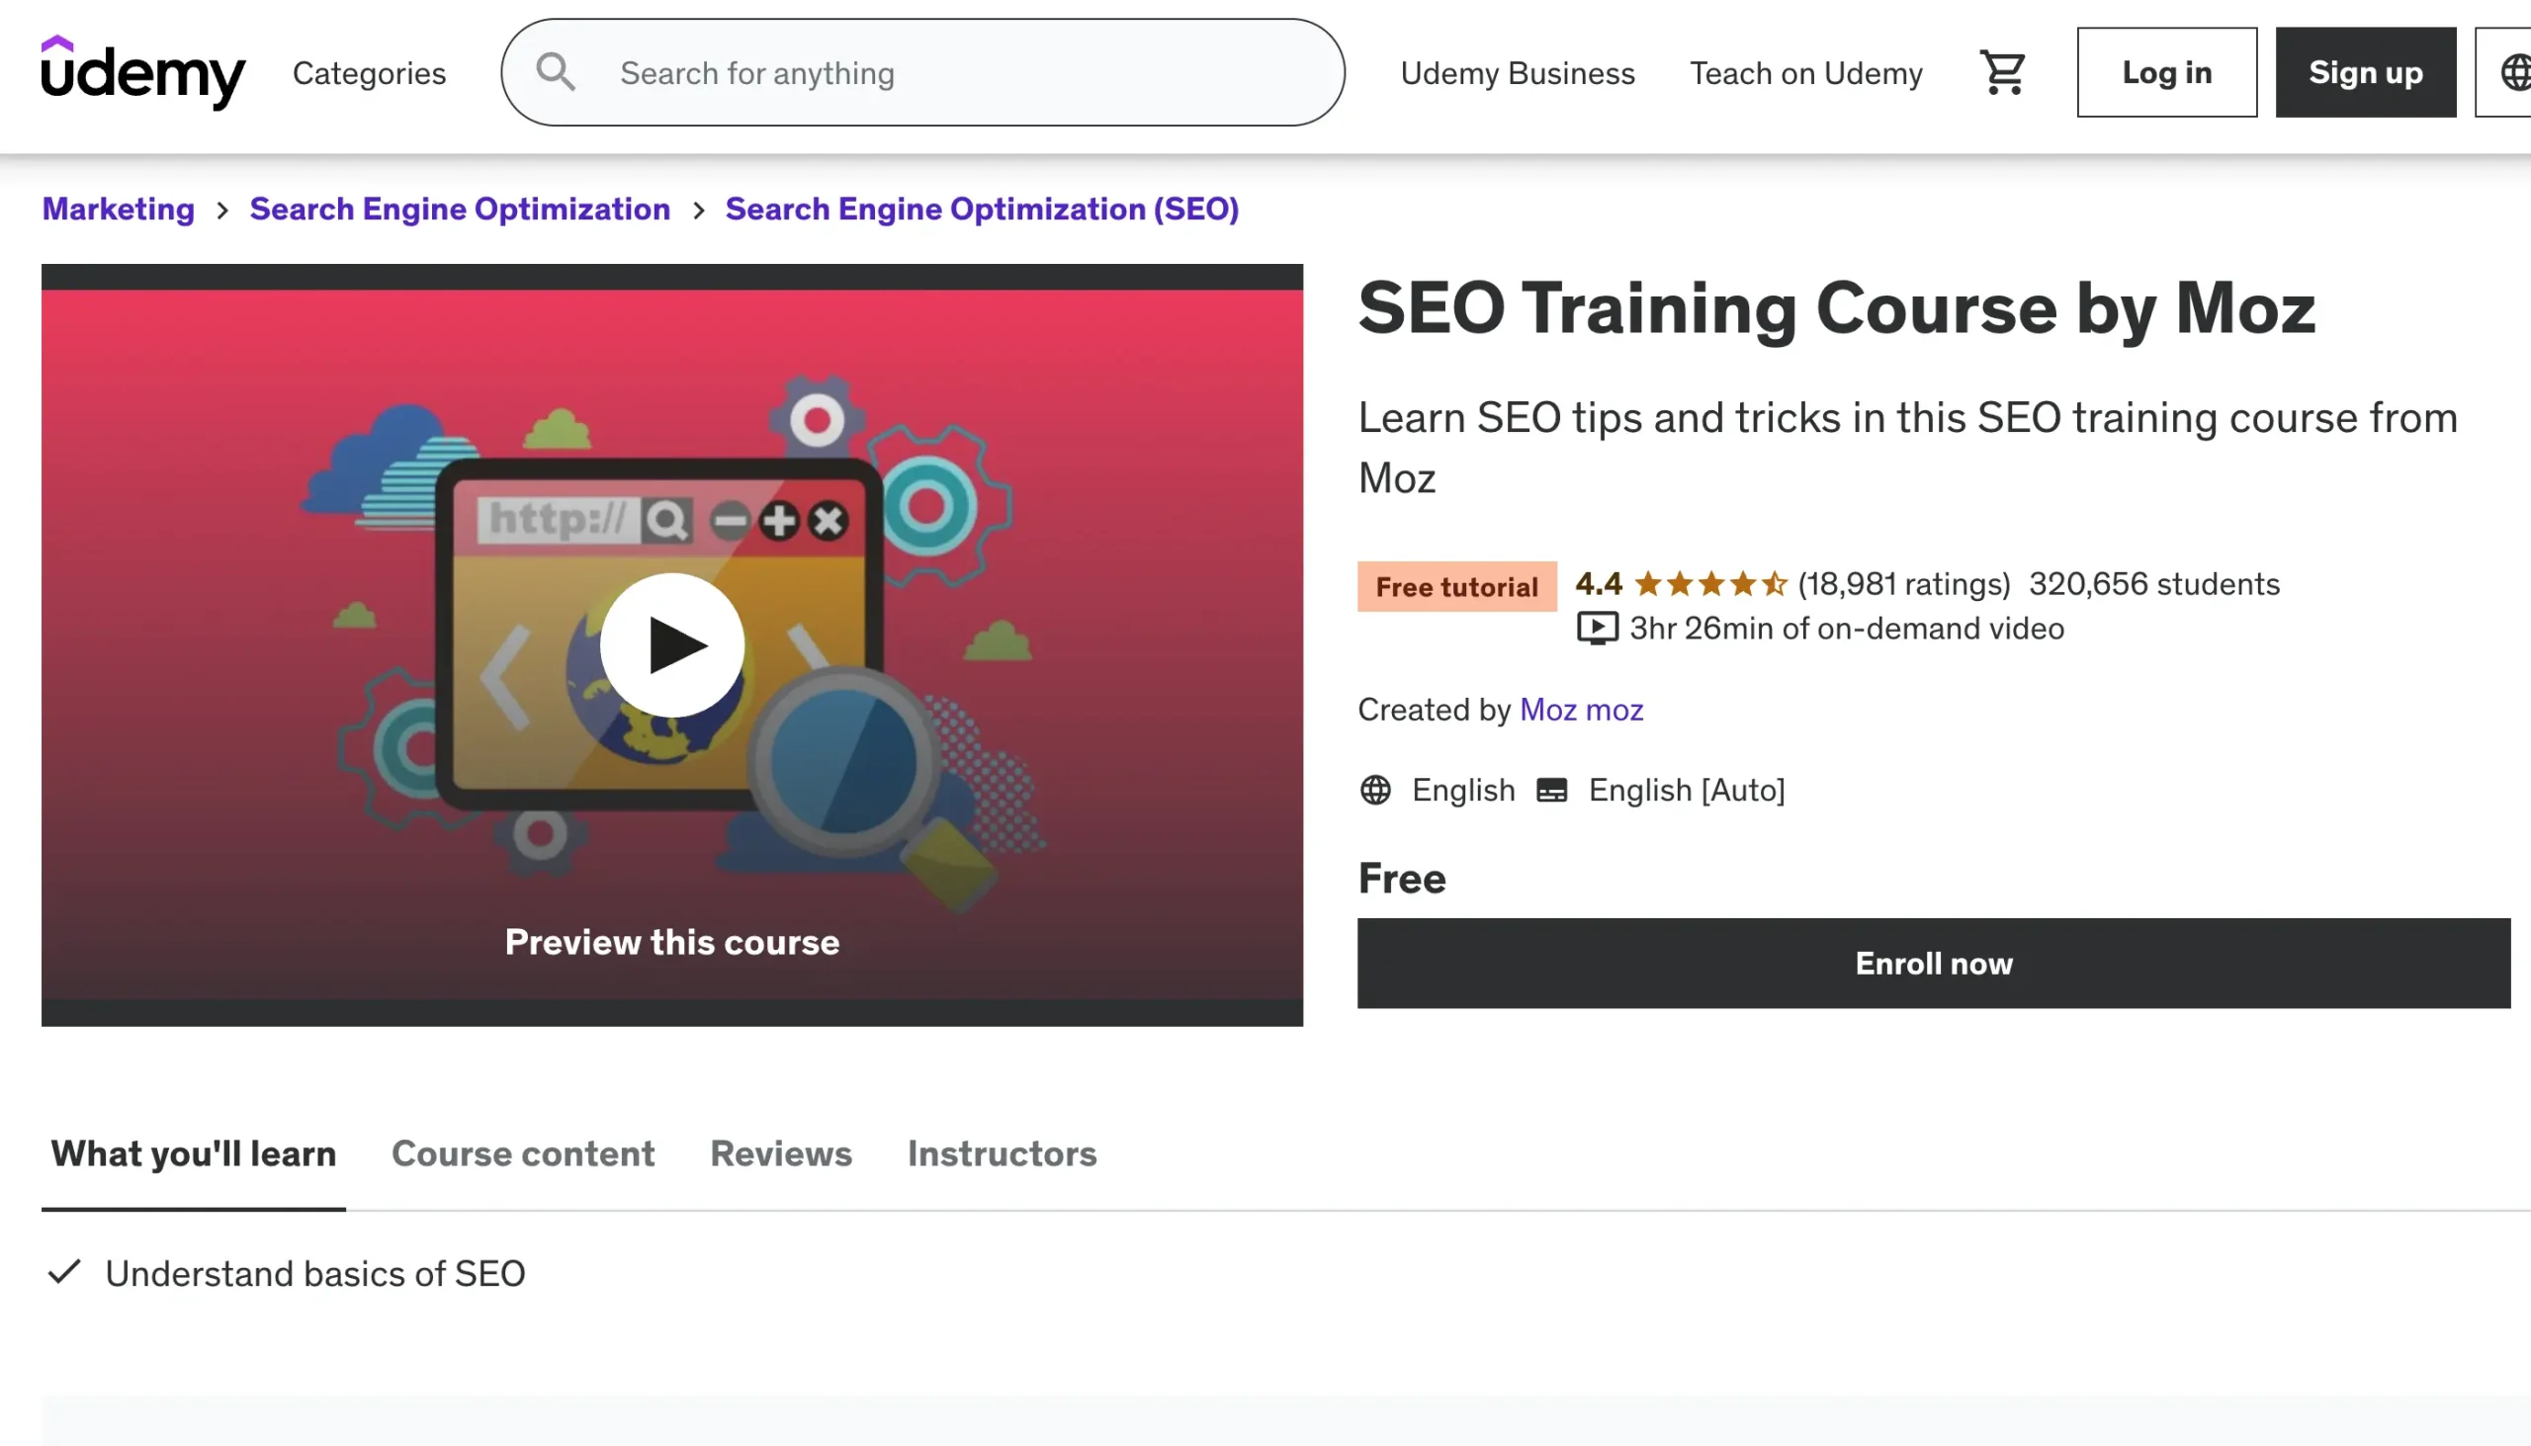Open the shopping cart
Viewport: 2531px width, 1446px height.
[x=2002, y=72]
